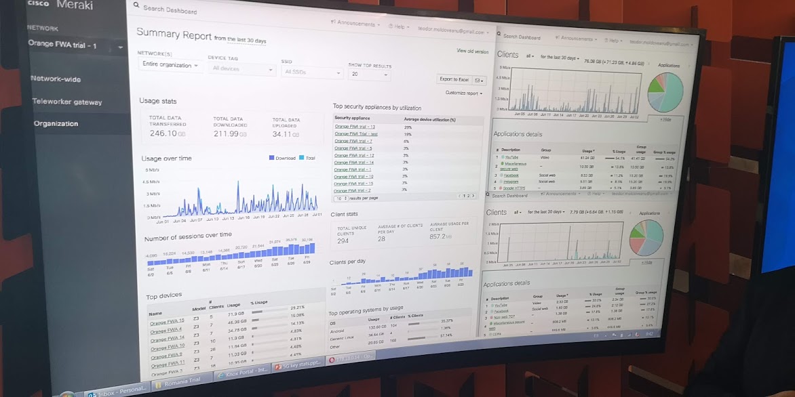
Task: Open the teodor.moldoveanu account menu in the main dashboard
Action: click(453, 30)
